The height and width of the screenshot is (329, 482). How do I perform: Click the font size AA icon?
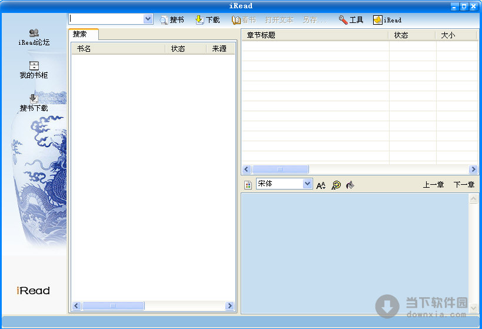click(321, 185)
